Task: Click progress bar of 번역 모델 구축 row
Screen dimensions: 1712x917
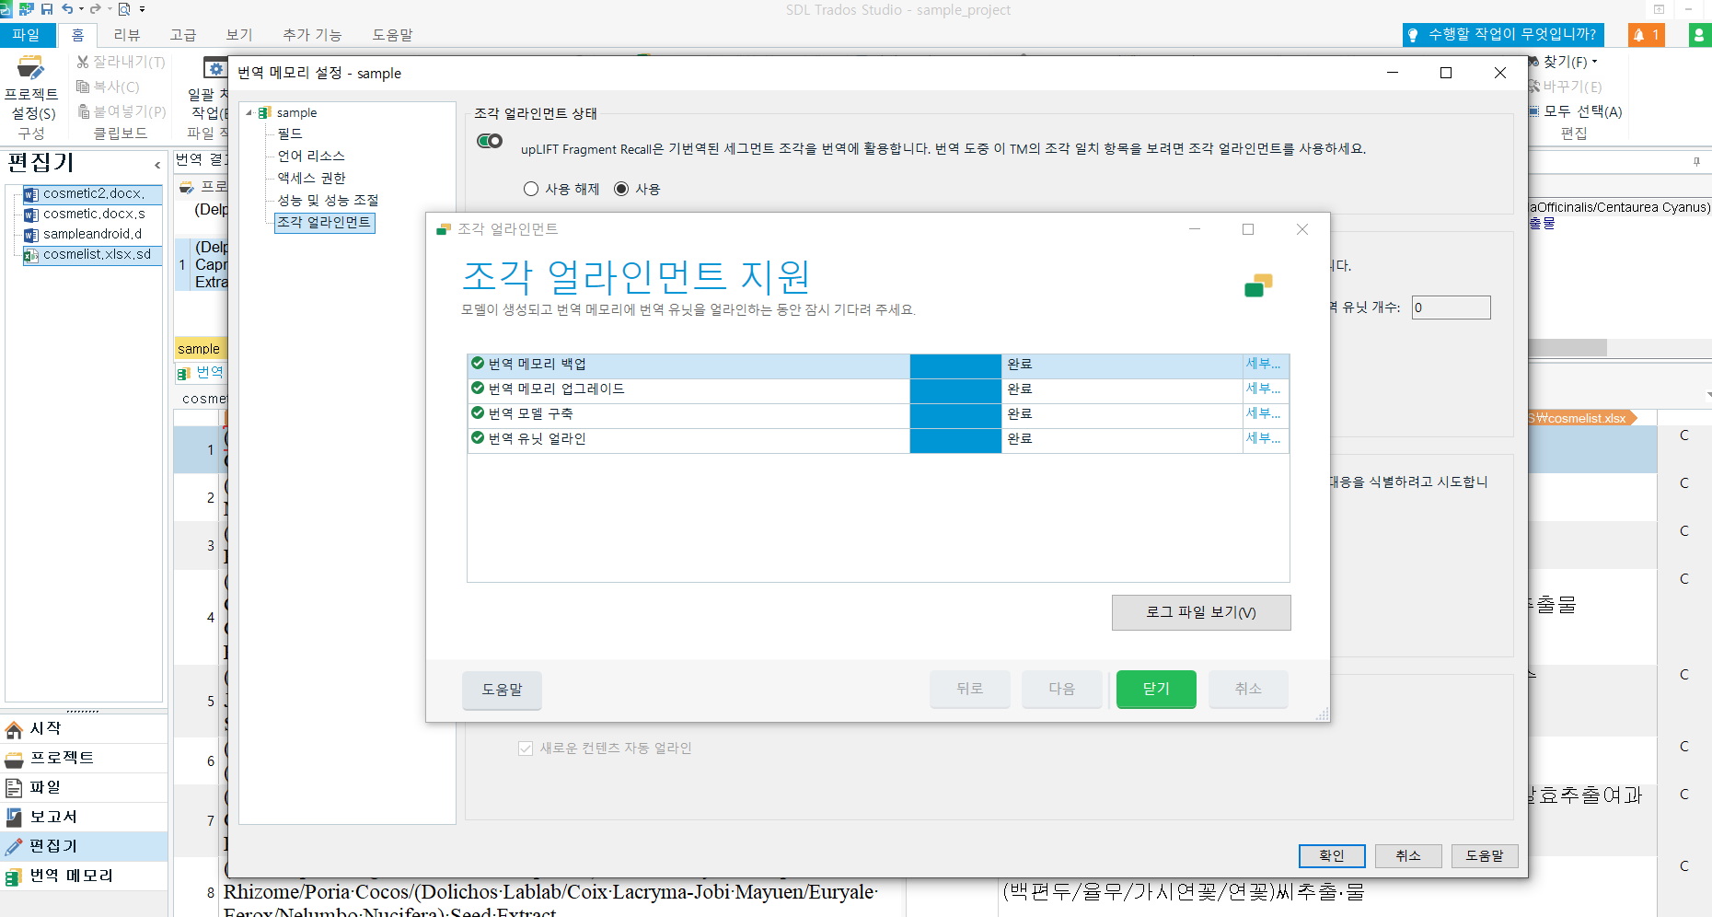Action: click(x=955, y=416)
